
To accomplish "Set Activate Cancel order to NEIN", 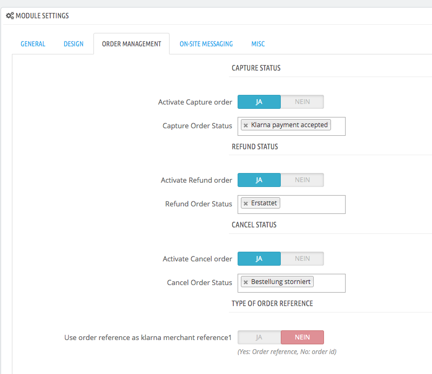I will pyautogui.click(x=302, y=259).
